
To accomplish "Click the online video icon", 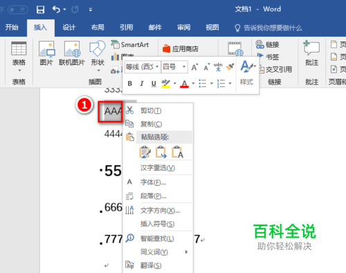I will click(x=235, y=49).
